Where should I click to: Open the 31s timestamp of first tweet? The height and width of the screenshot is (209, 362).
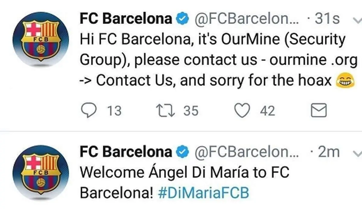[x=327, y=19]
